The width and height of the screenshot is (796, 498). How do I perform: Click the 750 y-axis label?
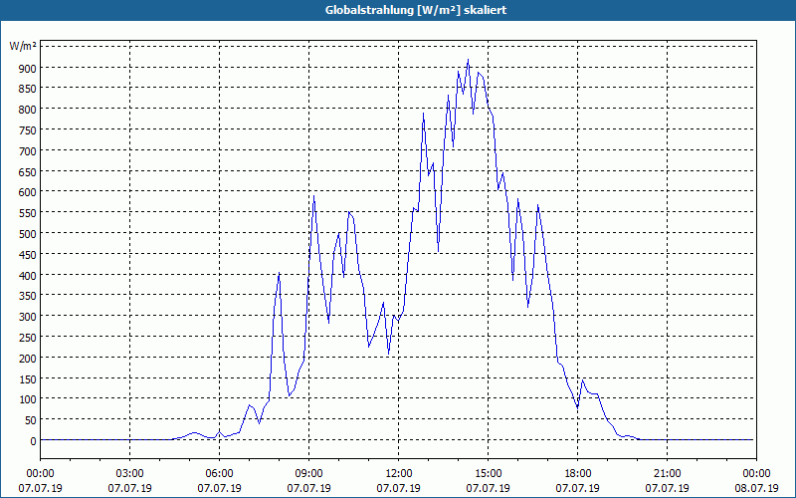click(x=28, y=130)
